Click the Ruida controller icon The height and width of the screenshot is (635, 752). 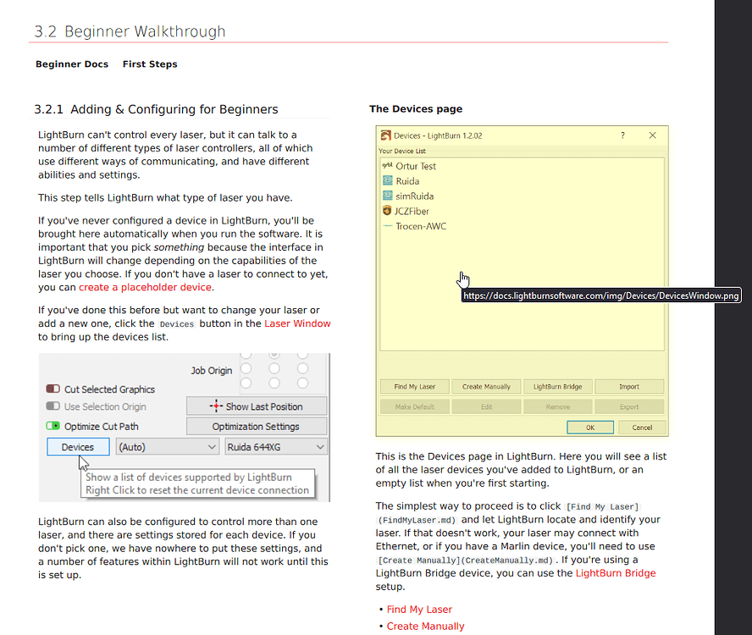pos(387,180)
